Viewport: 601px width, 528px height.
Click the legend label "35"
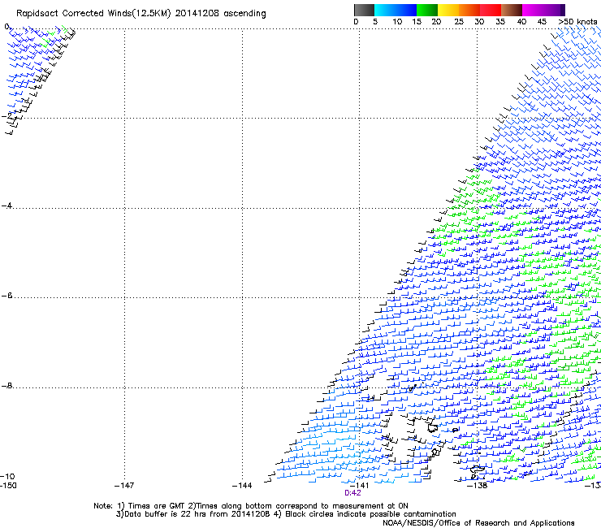(500, 22)
